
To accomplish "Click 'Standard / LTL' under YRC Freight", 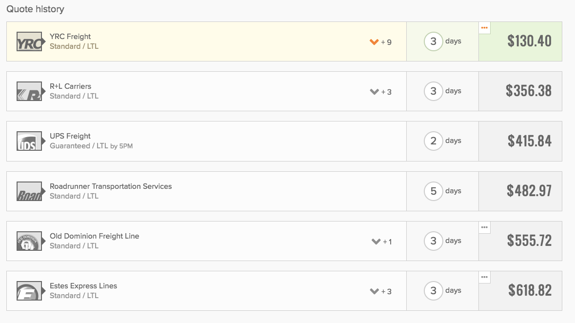I will [x=74, y=46].
